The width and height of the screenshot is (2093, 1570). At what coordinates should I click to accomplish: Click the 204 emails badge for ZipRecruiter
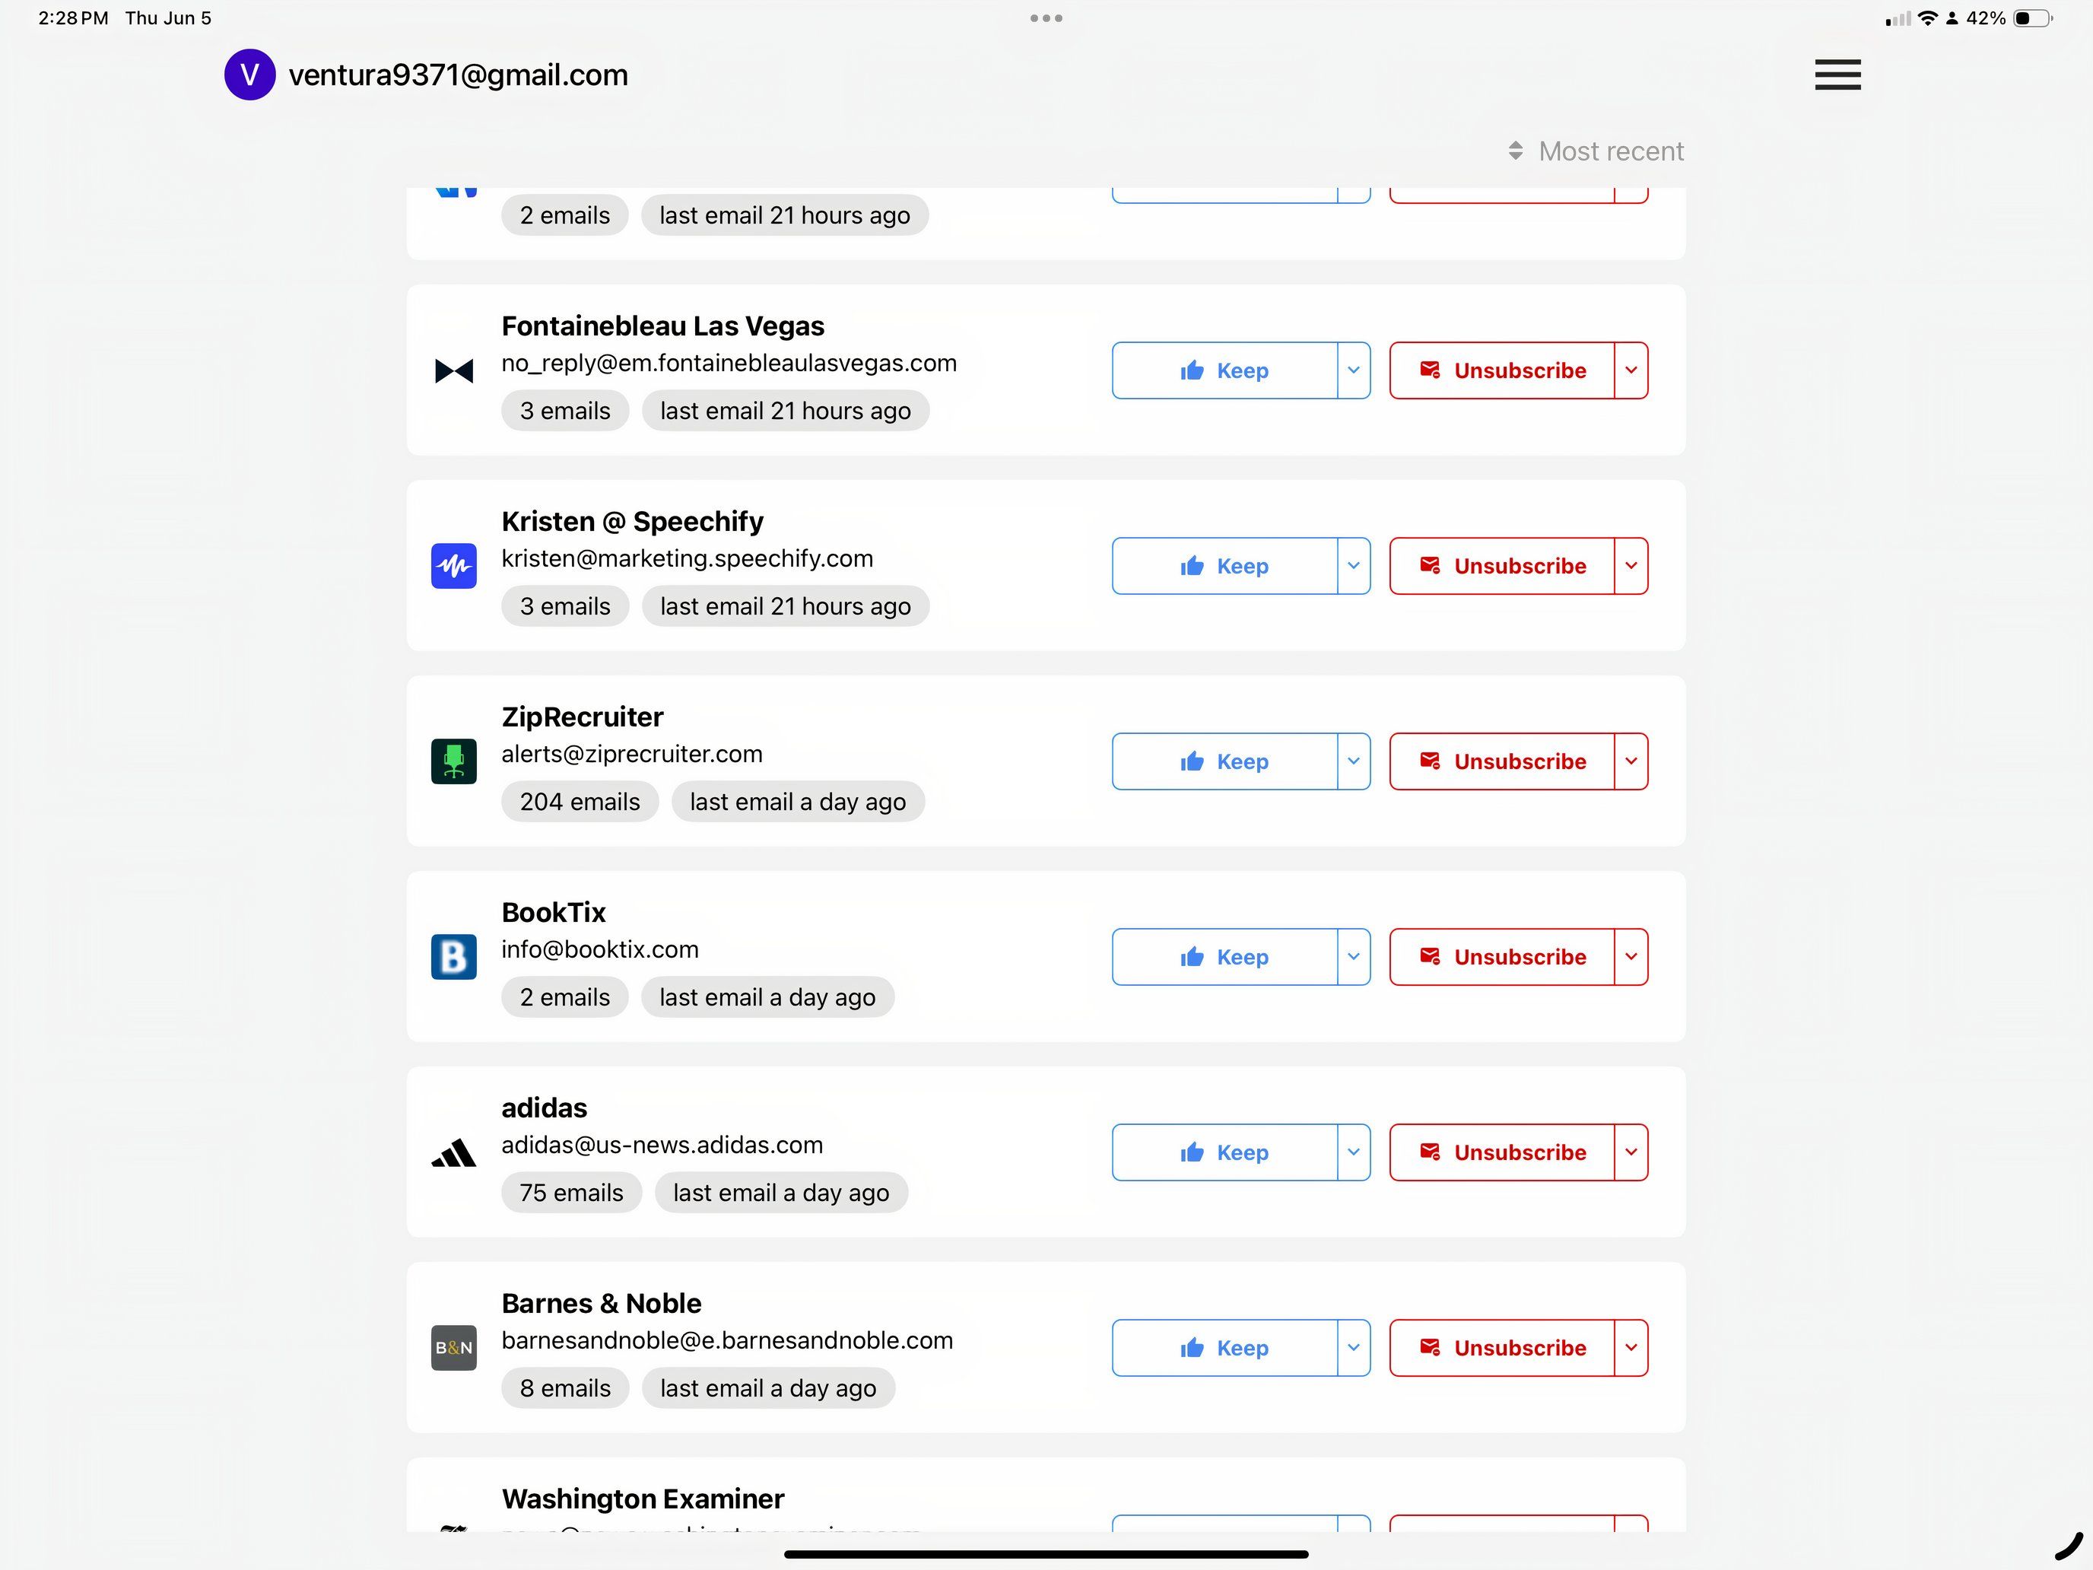tap(579, 802)
